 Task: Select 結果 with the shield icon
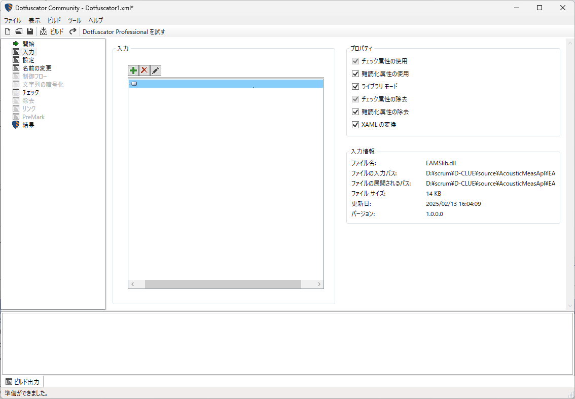click(28, 125)
